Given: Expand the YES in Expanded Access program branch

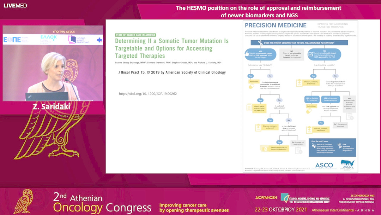Looking at the screenshot, I should coord(330,99).
